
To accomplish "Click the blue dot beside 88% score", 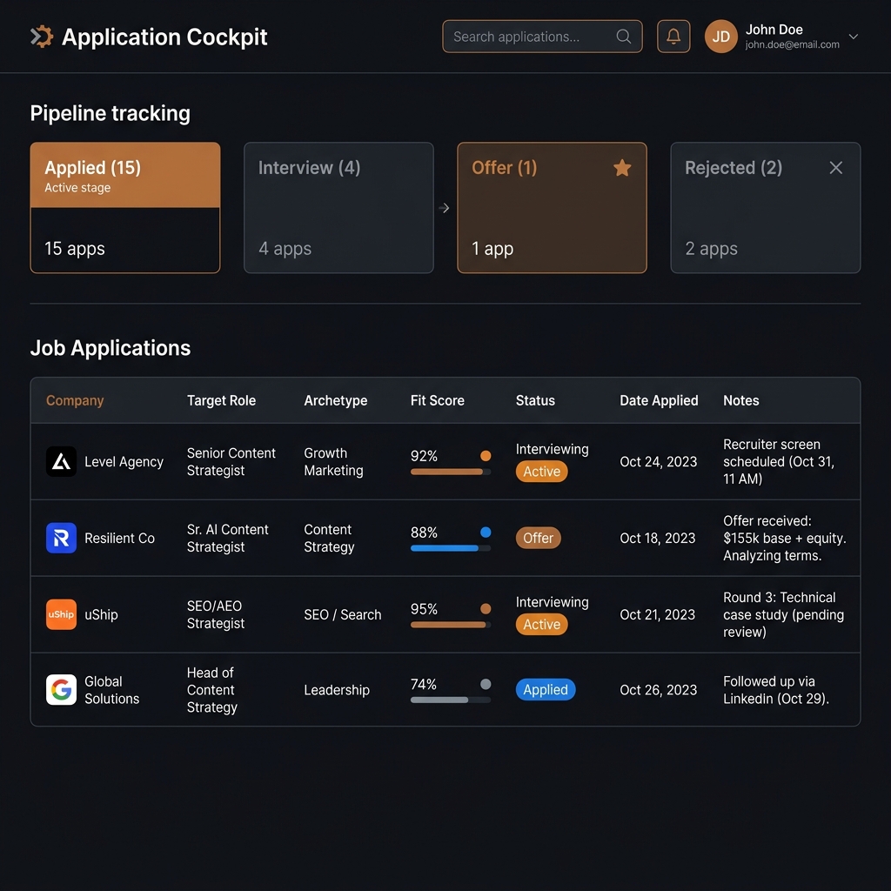I will [x=486, y=532].
